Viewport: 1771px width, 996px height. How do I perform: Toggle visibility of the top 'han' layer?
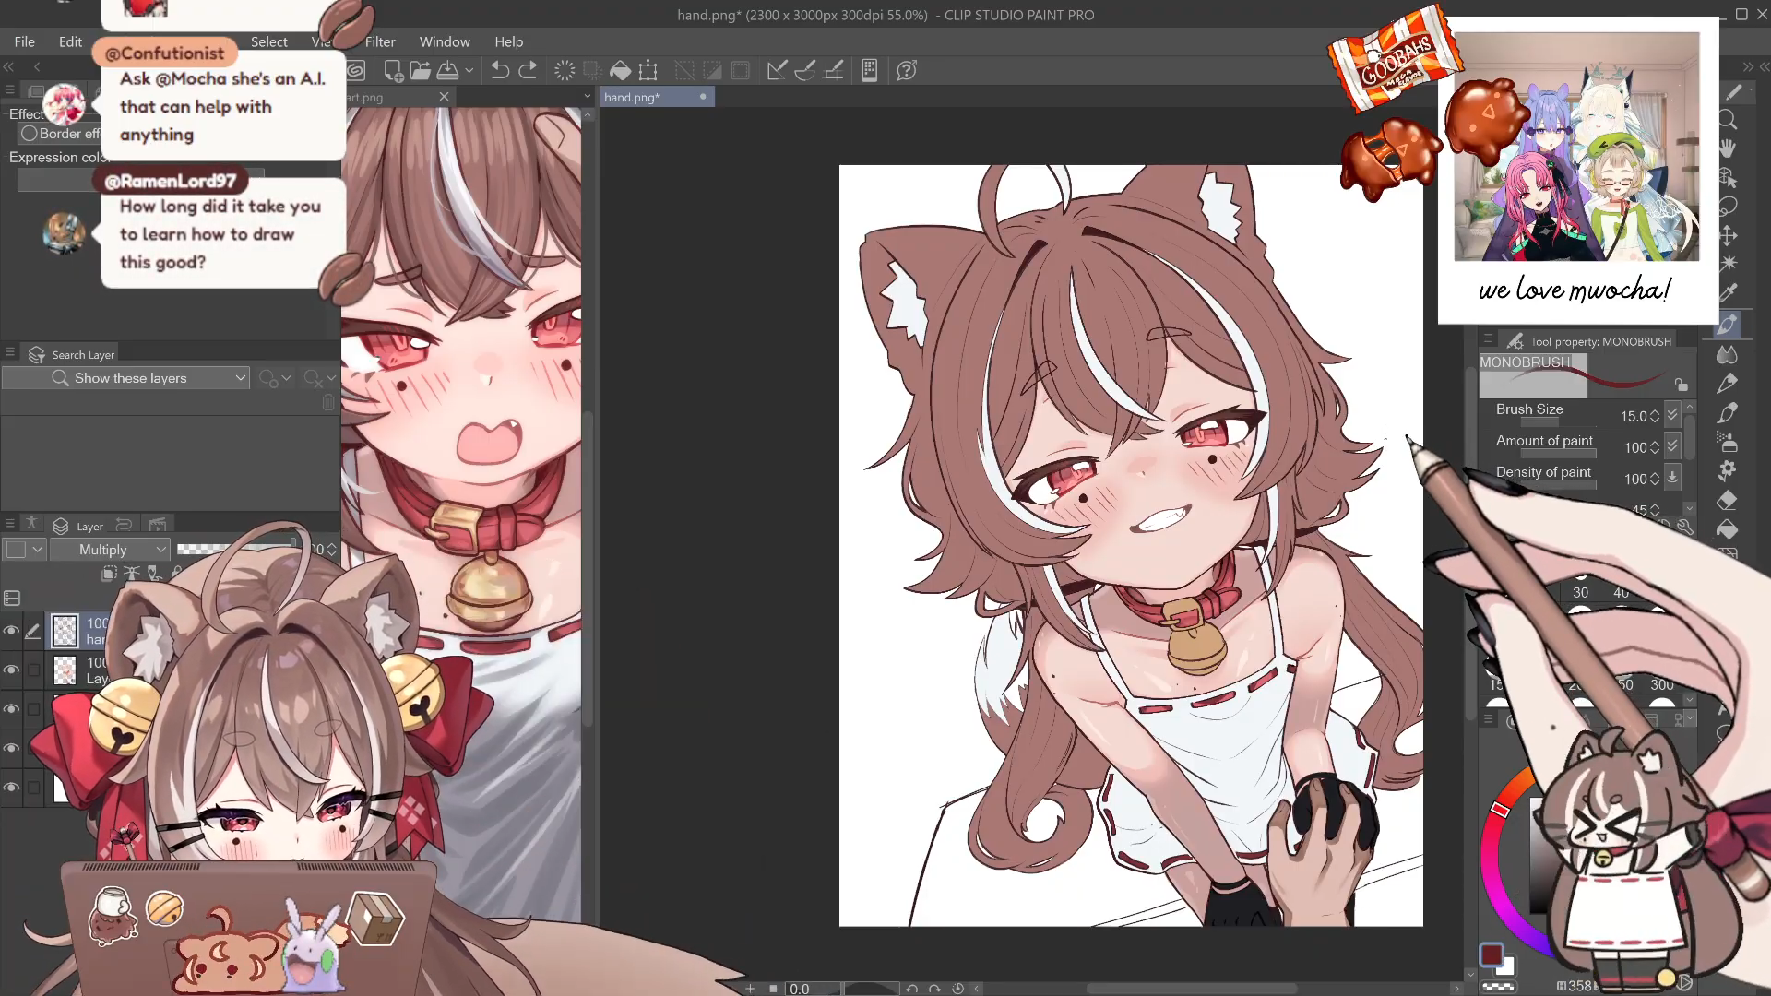11,631
